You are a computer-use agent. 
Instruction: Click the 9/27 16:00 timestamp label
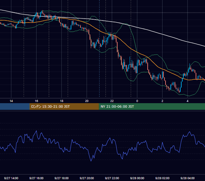click(x=36, y=178)
